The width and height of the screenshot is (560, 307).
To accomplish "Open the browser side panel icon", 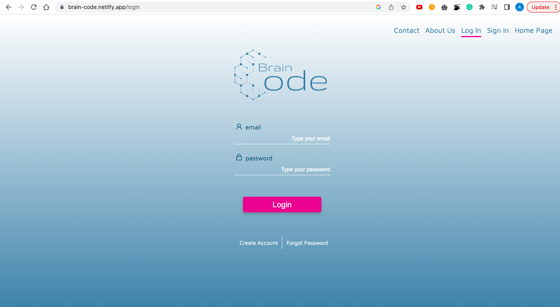I will click(x=507, y=7).
